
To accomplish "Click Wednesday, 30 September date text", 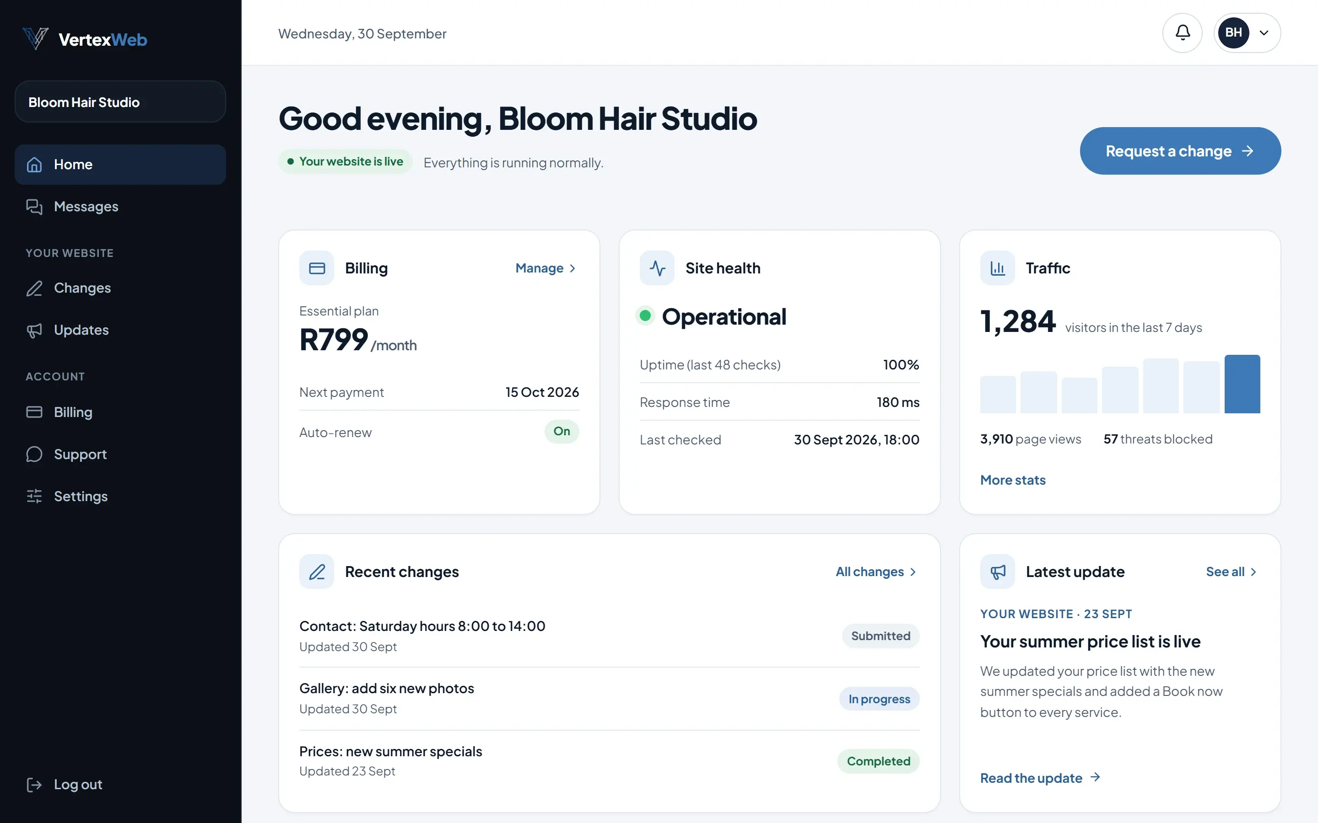I will point(362,34).
